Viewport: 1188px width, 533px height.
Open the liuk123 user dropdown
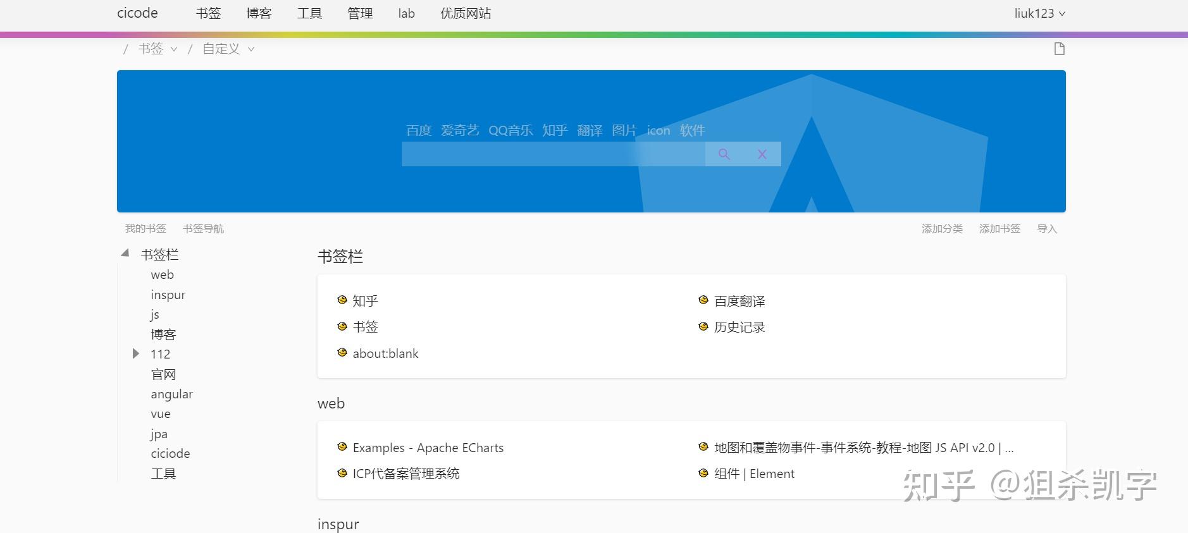coord(1040,13)
